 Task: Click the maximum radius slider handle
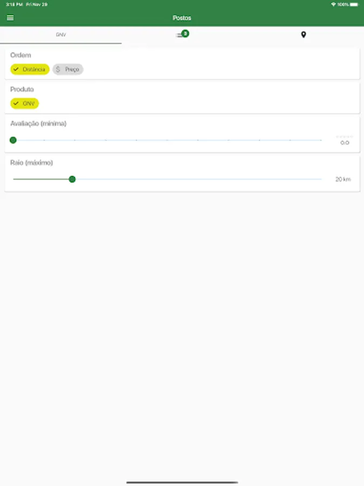[72, 179]
